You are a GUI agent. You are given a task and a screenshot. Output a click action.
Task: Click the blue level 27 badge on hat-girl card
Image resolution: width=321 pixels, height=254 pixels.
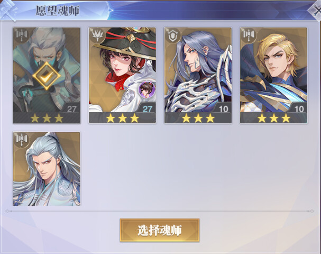[147, 108]
